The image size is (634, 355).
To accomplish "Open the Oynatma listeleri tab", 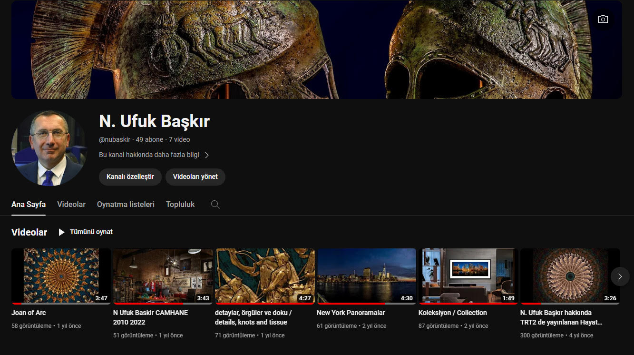I will tap(126, 205).
